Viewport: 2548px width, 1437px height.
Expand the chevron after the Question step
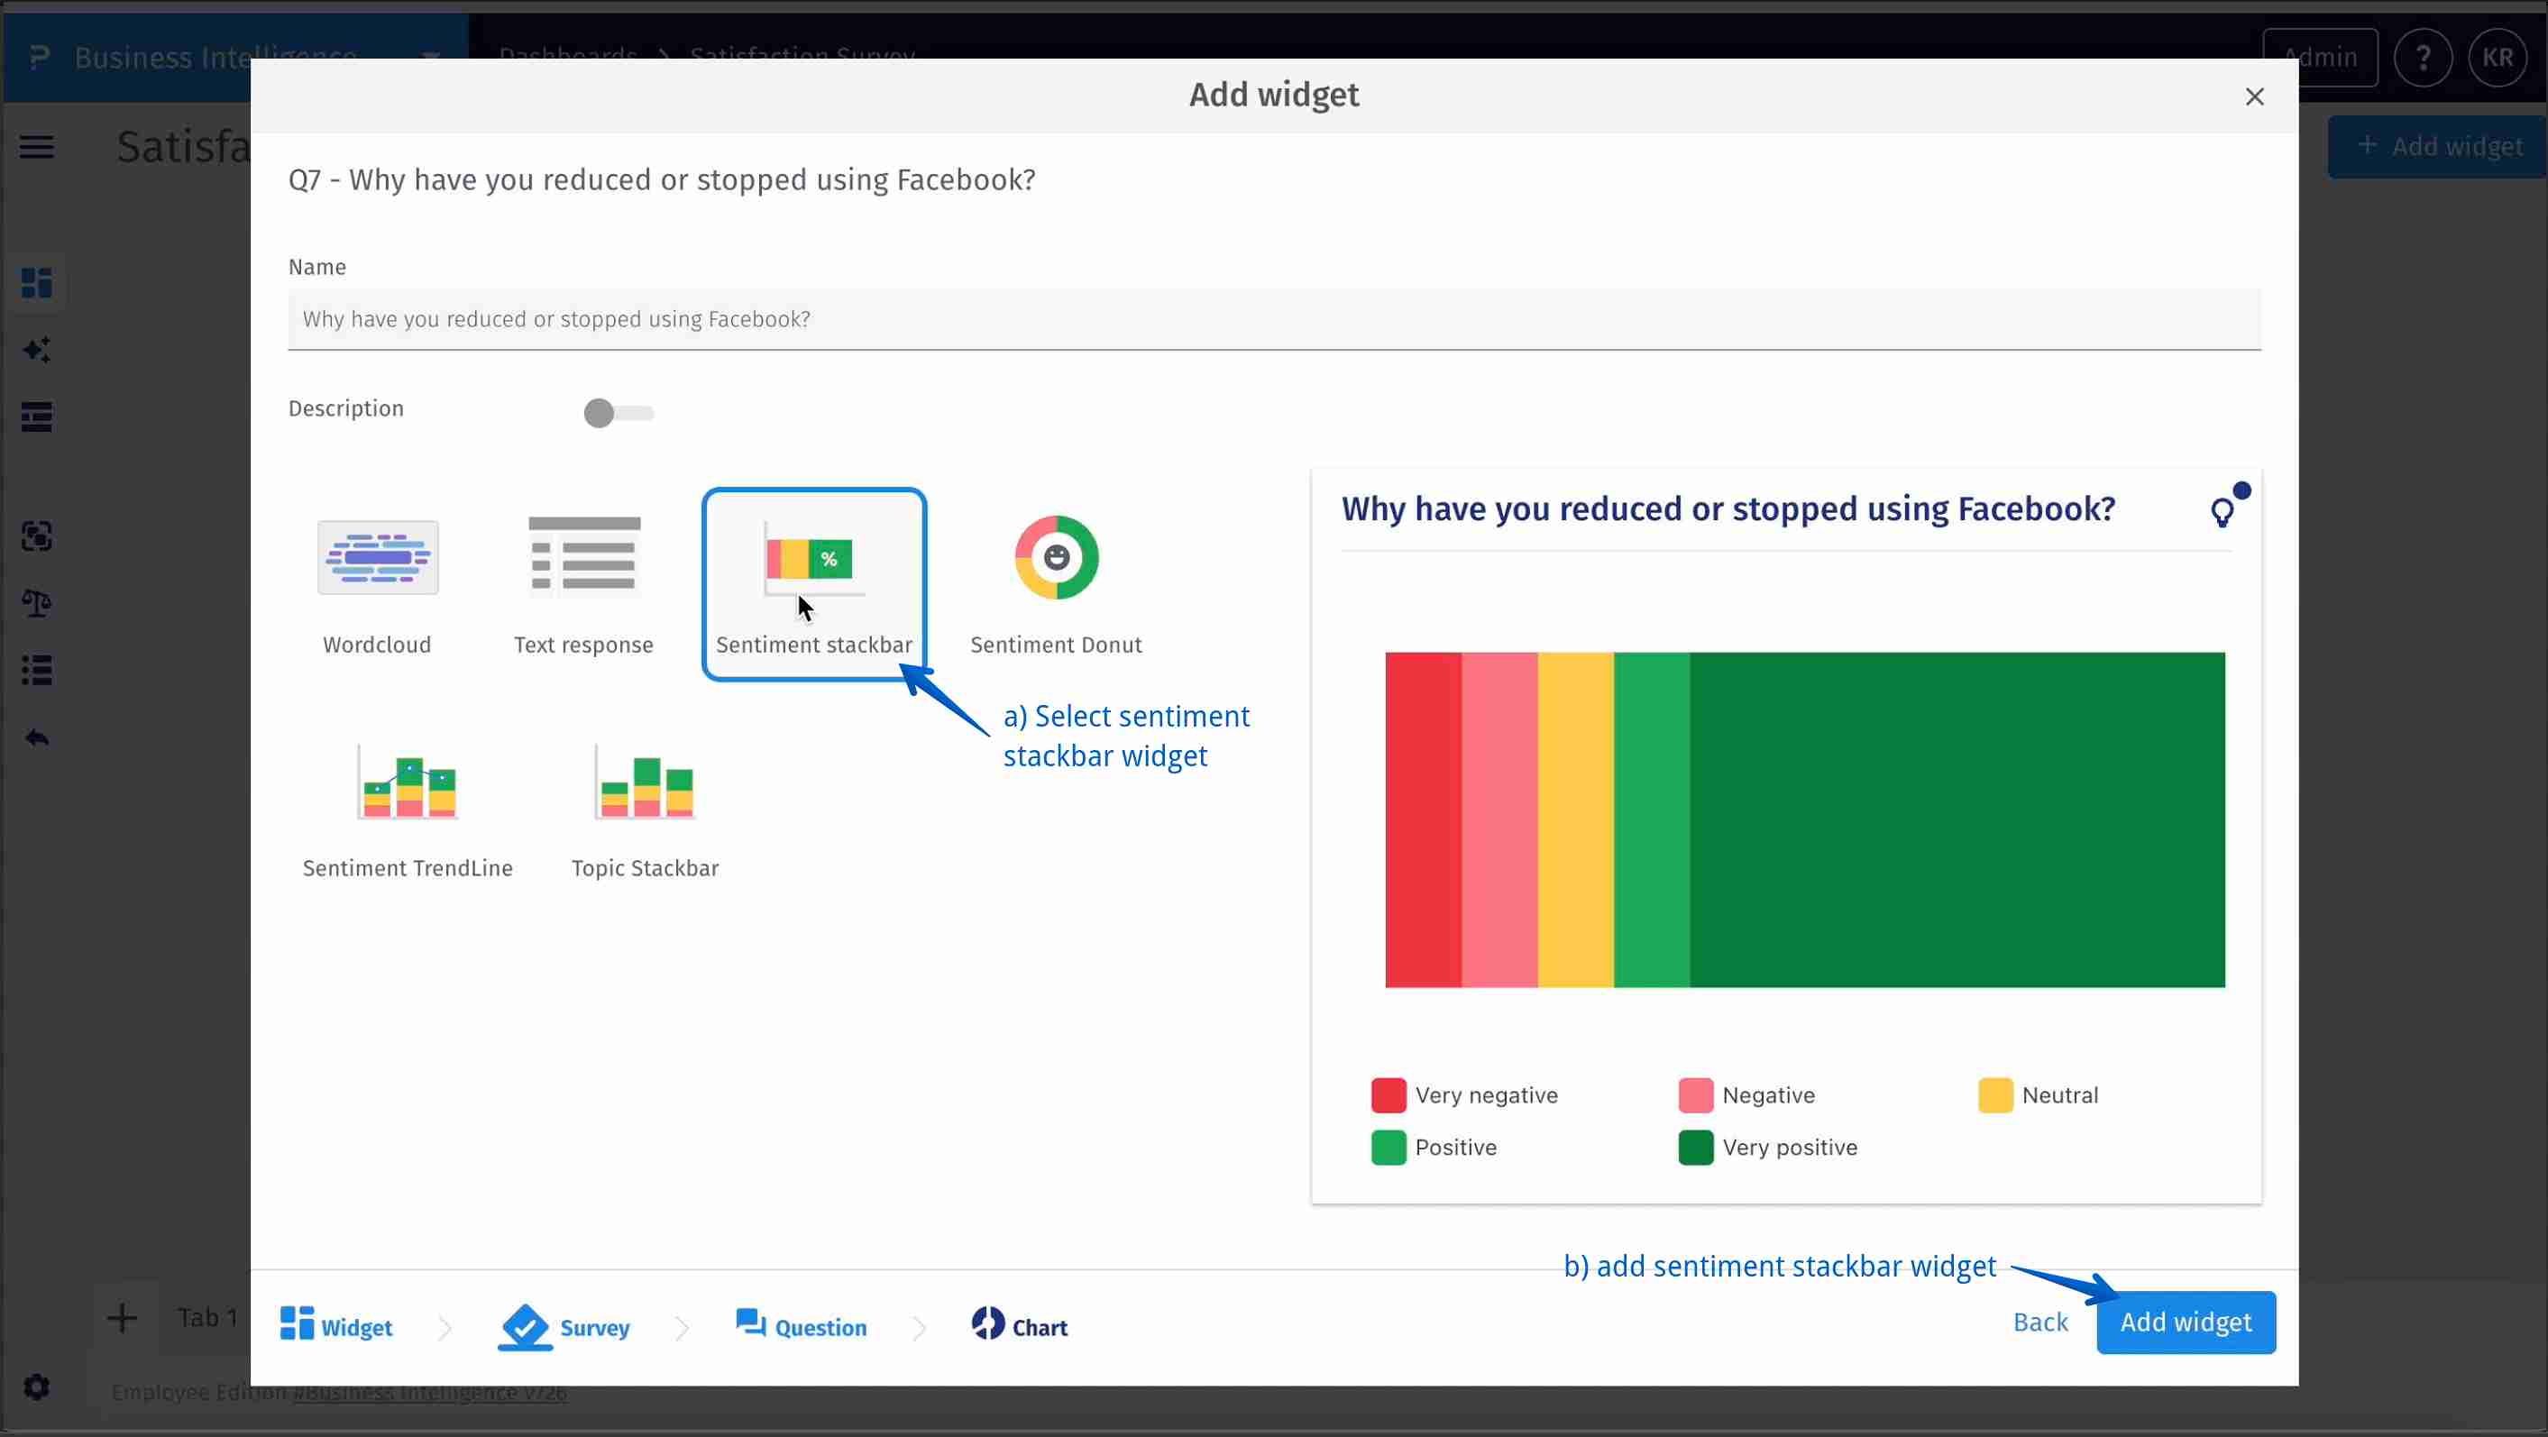pyautogui.click(x=921, y=1327)
